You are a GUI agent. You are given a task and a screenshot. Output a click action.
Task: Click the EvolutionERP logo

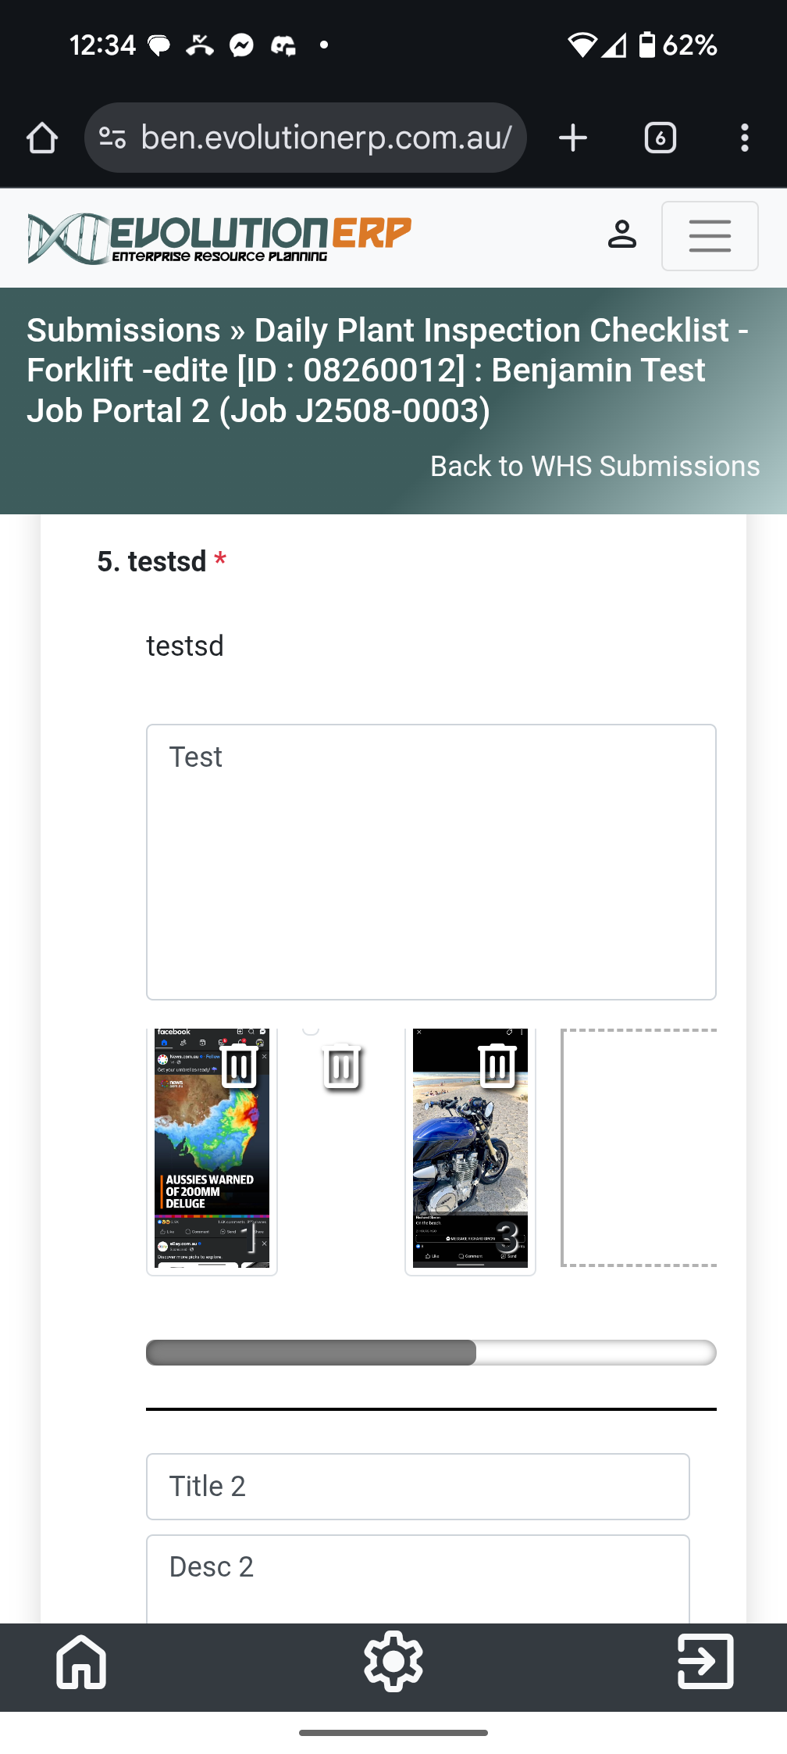[219, 238]
